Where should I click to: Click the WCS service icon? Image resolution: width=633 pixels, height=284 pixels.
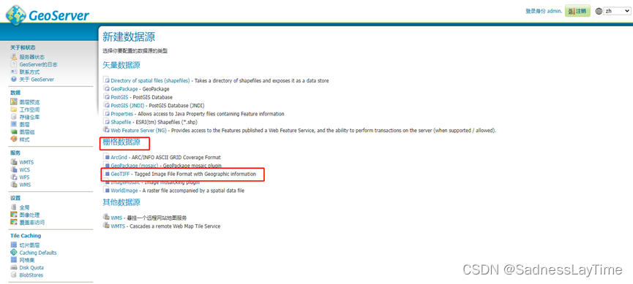[14, 170]
